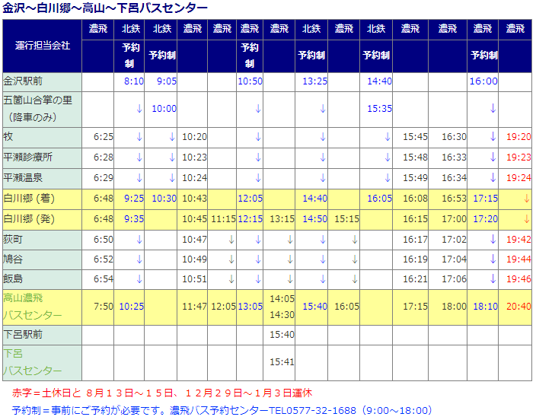
Task: Click the red 赤字 holiday suspension note
Action: pos(162,393)
